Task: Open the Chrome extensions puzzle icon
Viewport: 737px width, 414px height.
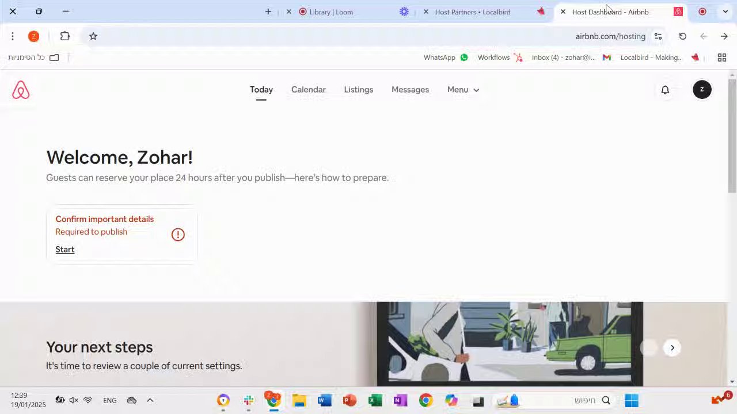Action: 64,36
